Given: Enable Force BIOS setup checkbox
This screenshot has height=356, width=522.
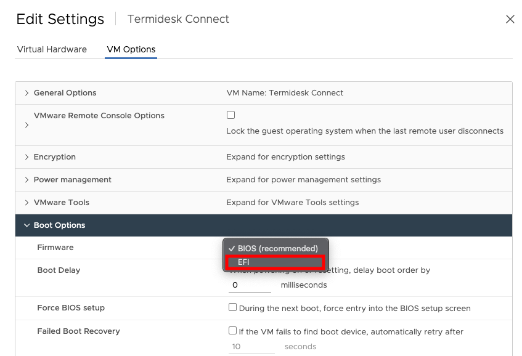Looking at the screenshot, I should (233, 307).
